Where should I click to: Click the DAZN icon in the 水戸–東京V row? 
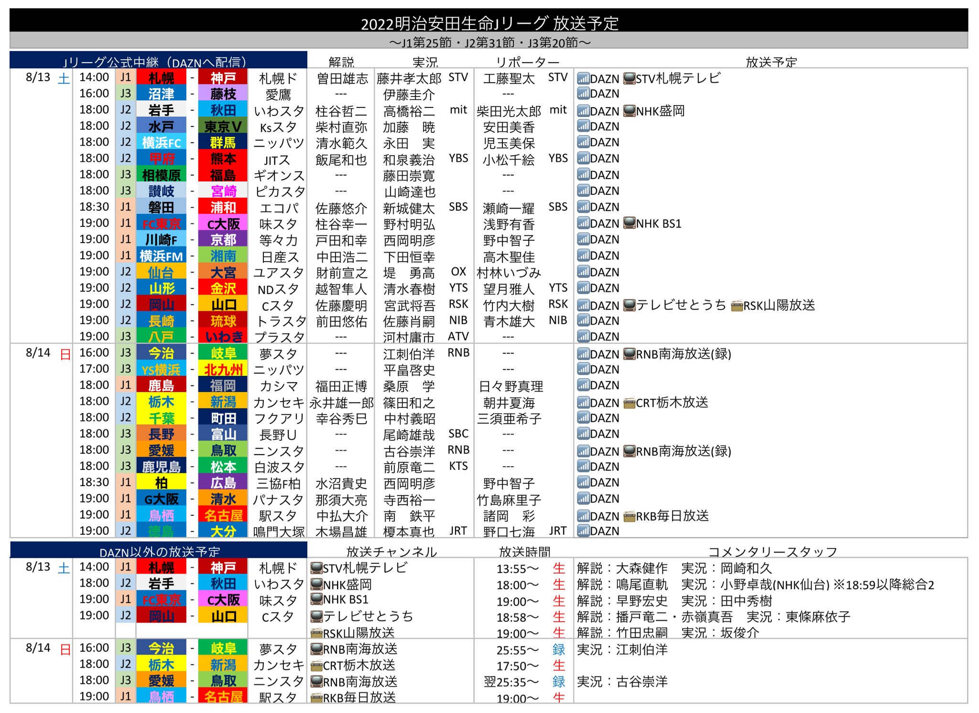click(x=583, y=127)
